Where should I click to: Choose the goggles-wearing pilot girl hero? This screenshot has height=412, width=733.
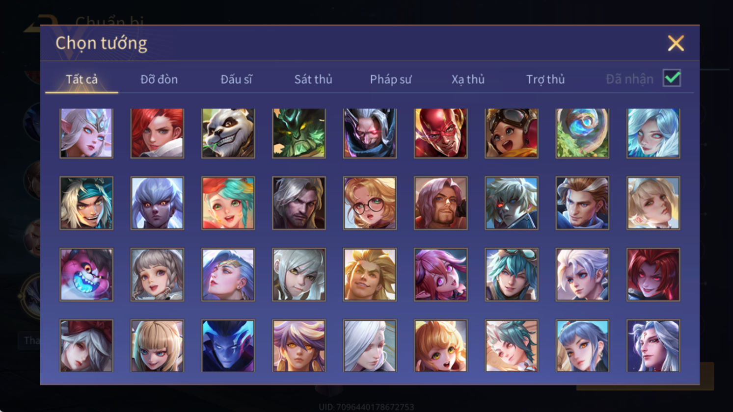point(511,133)
